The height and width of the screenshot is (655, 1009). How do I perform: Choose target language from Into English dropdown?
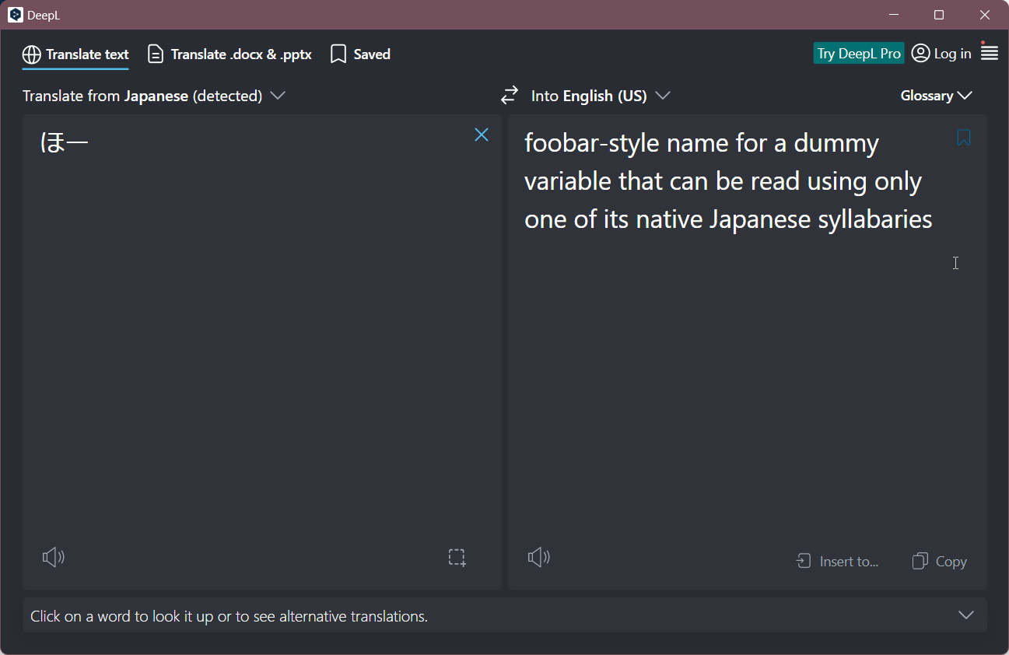(600, 96)
